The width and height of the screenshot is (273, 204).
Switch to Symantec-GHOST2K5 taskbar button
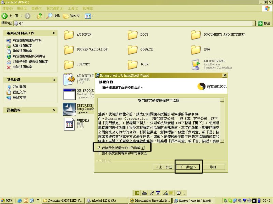tap(63, 201)
